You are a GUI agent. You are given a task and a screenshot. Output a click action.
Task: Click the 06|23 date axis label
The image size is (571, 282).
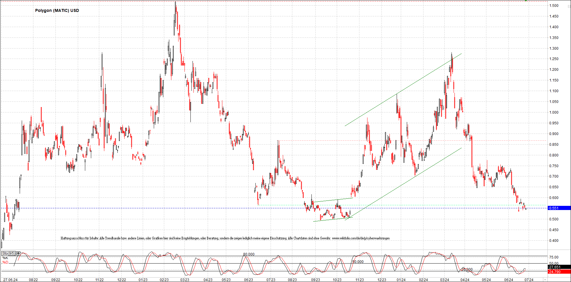coord(248,280)
